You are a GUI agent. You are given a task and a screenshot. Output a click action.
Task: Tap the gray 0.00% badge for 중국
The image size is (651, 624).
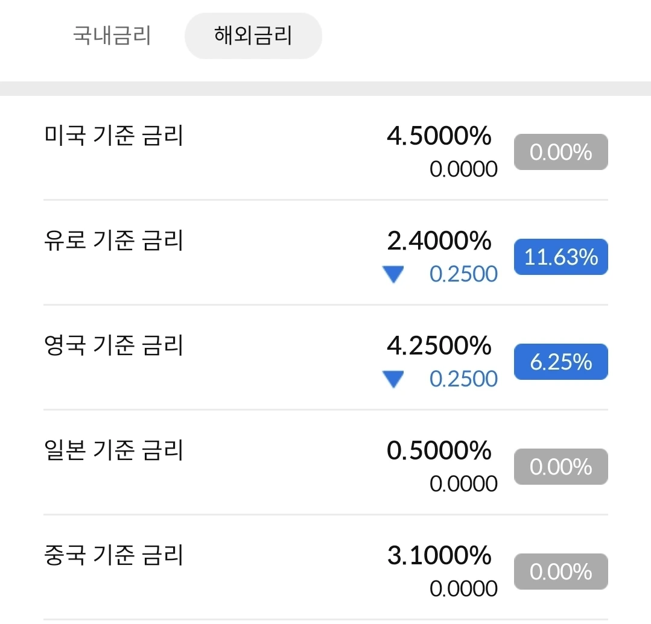pyautogui.click(x=560, y=572)
